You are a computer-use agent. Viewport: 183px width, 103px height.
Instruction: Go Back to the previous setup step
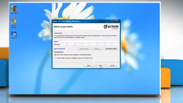[x=89, y=66]
